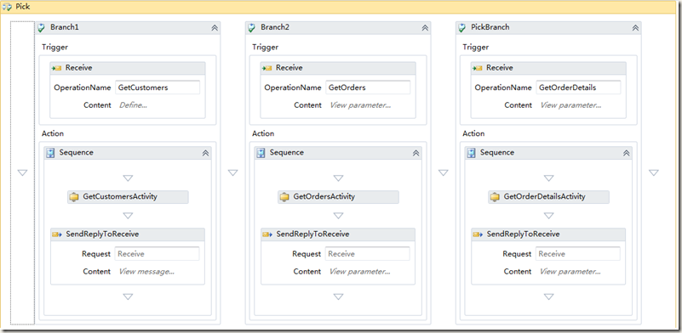Click the GetOrders OperationName field
This screenshot has width=682, height=333.
pos(368,87)
